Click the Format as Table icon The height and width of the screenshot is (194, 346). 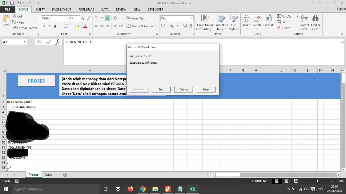(x=221, y=19)
